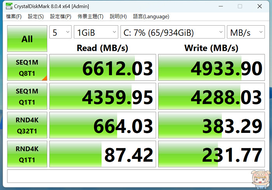Start the SEQ1M Q8T1 test
The width and height of the screenshot is (272, 190).
click(x=27, y=67)
